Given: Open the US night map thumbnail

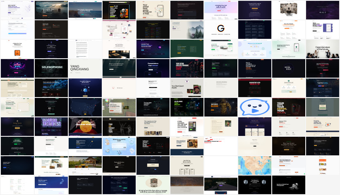Looking at the screenshot, I should [x=85, y=107].
